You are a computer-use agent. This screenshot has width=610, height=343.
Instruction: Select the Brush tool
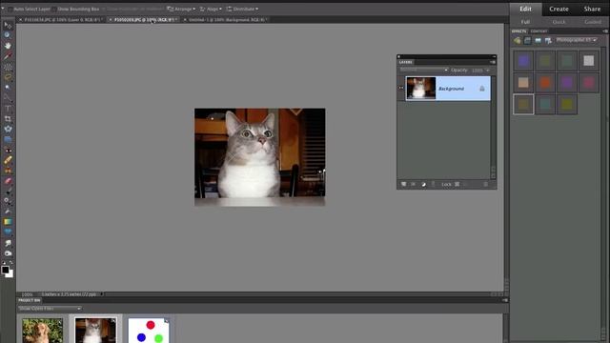(x=8, y=191)
